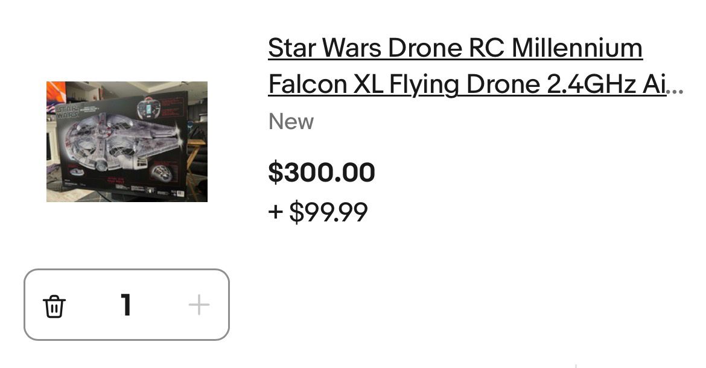Delete the drone from the cart
Viewport: 706px width, 368px height.
click(x=54, y=306)
